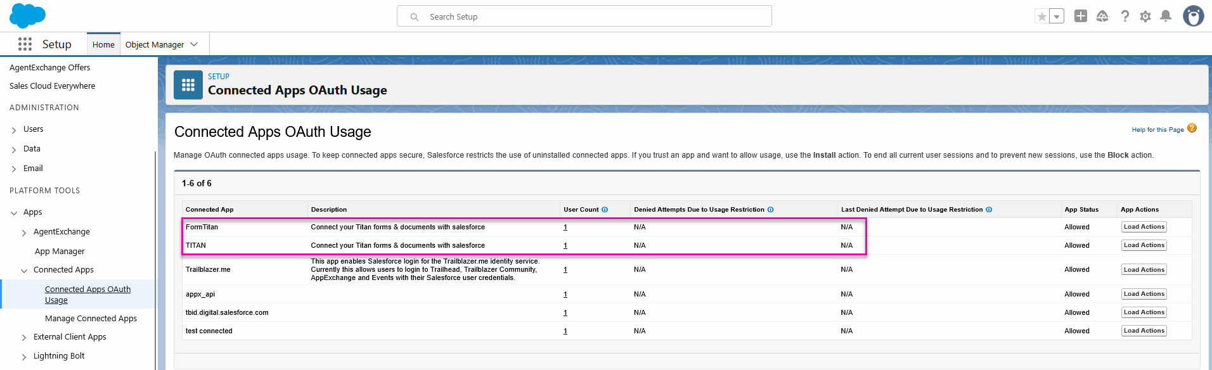The width and height of the screenshot is (1212, 370).
Task: Open AgentExchange Offers in the sidebar
Action: [50, 67]
